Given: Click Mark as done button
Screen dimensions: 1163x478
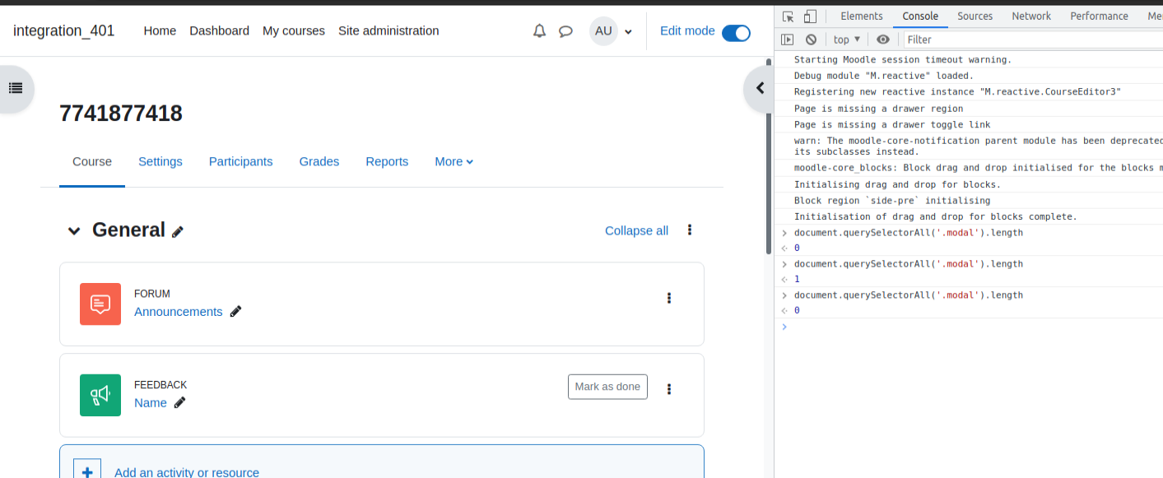Looking at the screenshot, I should [x=607, y=387].
